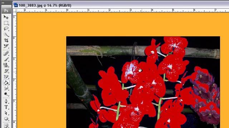The image size is (229, 128).
Task: Choose the Healing Brush tool
Action: [6, 54]
